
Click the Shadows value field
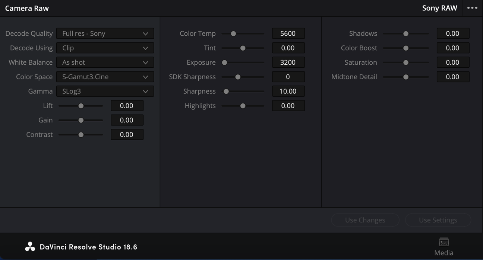(x=453, y=33)
